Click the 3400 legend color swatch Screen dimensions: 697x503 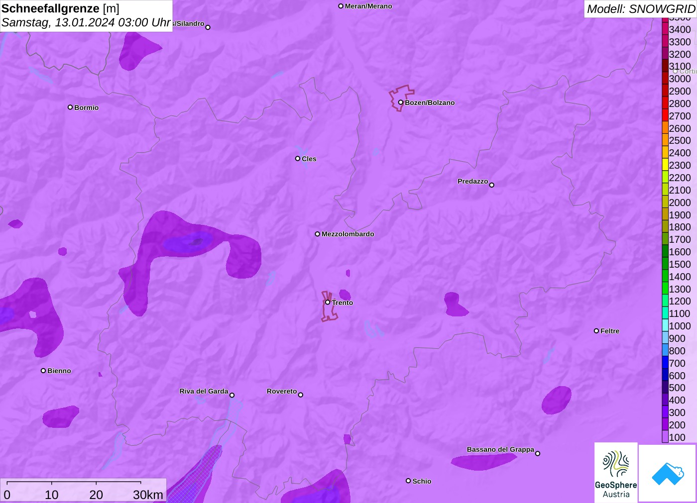coord(665,29)
